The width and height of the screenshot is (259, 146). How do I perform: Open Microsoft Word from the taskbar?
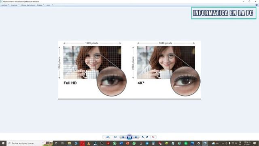click(121, 143)
